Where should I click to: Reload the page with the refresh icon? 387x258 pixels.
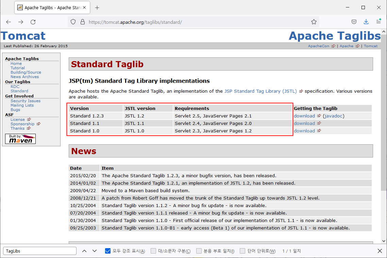point(33,22)
